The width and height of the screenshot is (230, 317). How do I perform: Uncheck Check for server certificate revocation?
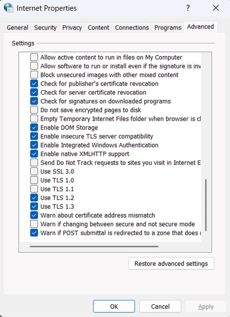(x=34, y=92)
